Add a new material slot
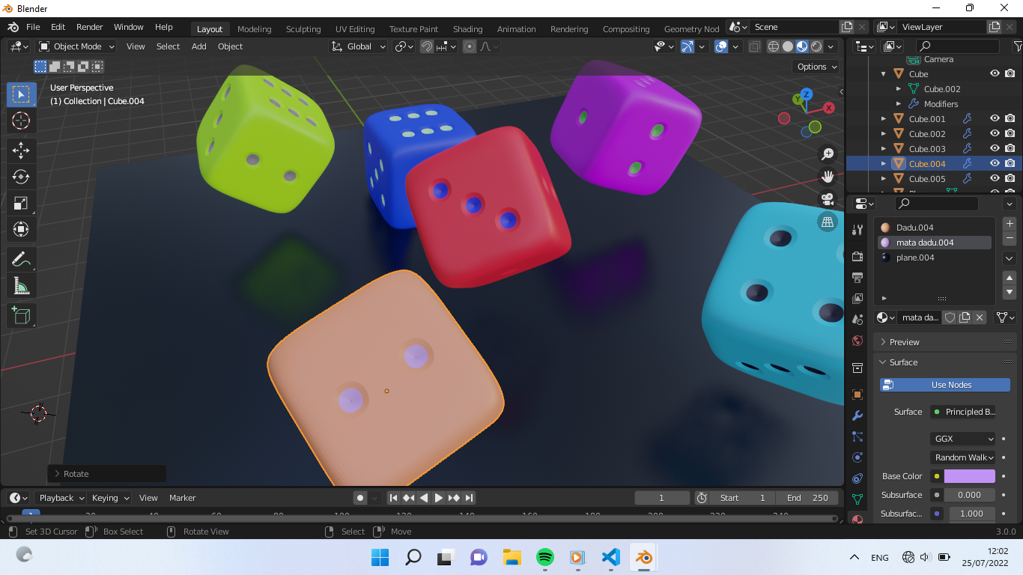 click(1010, 223)
